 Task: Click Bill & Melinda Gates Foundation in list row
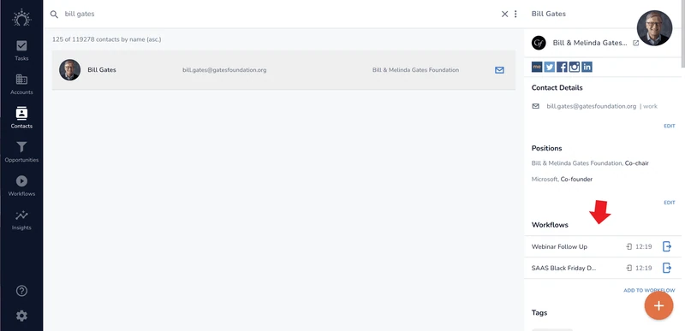[x=415, y=70]
